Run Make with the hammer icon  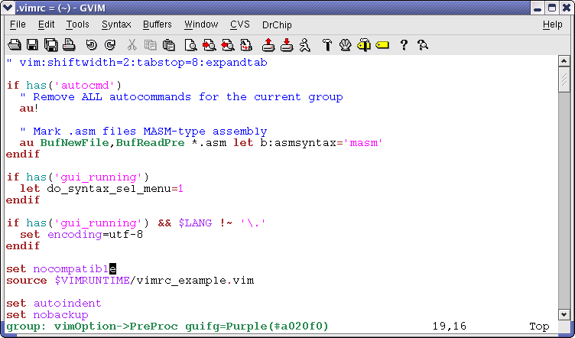(x=327, y=45)
